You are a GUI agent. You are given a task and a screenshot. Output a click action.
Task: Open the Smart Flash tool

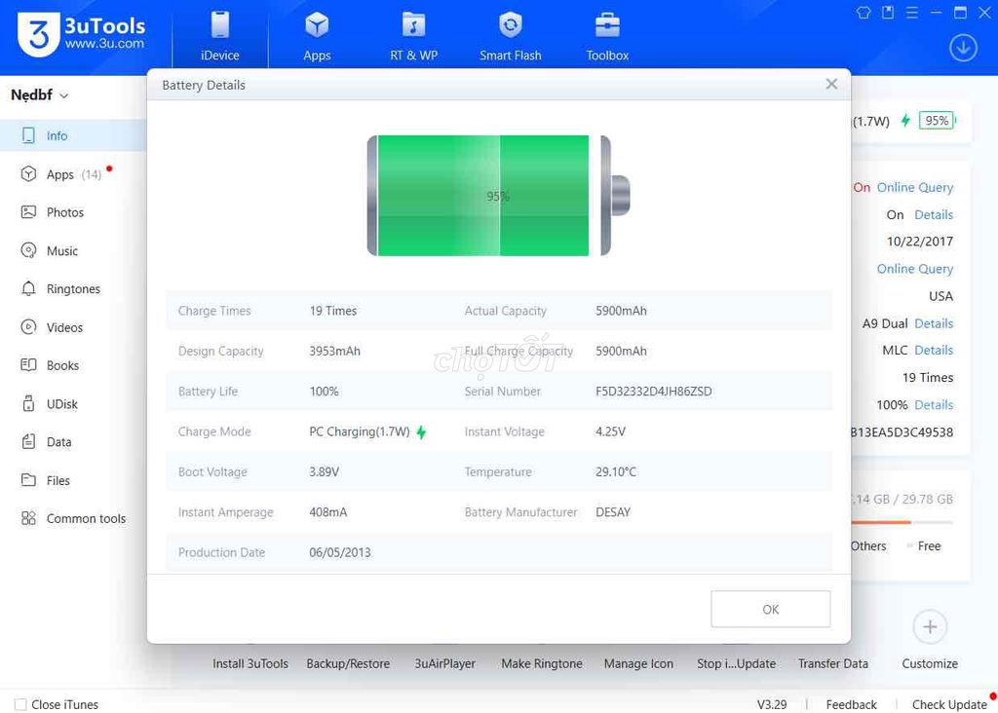(x=510, y=32)
